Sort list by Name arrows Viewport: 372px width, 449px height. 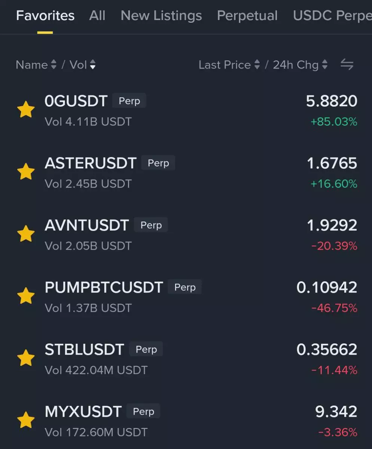54,65
